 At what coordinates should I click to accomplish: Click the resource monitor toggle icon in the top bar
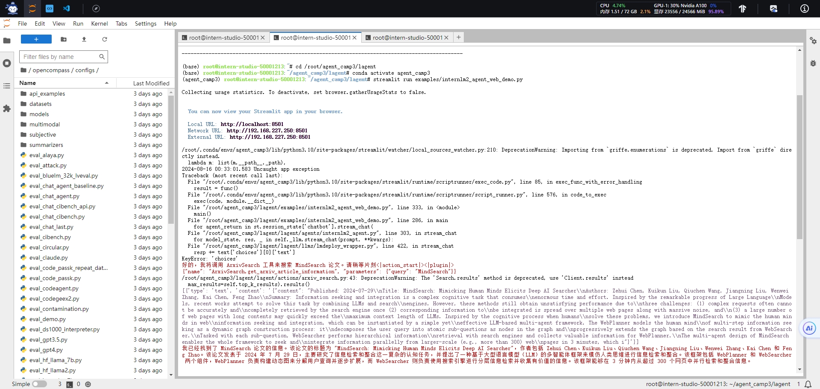pyautogui.click(x=773, y=9)
